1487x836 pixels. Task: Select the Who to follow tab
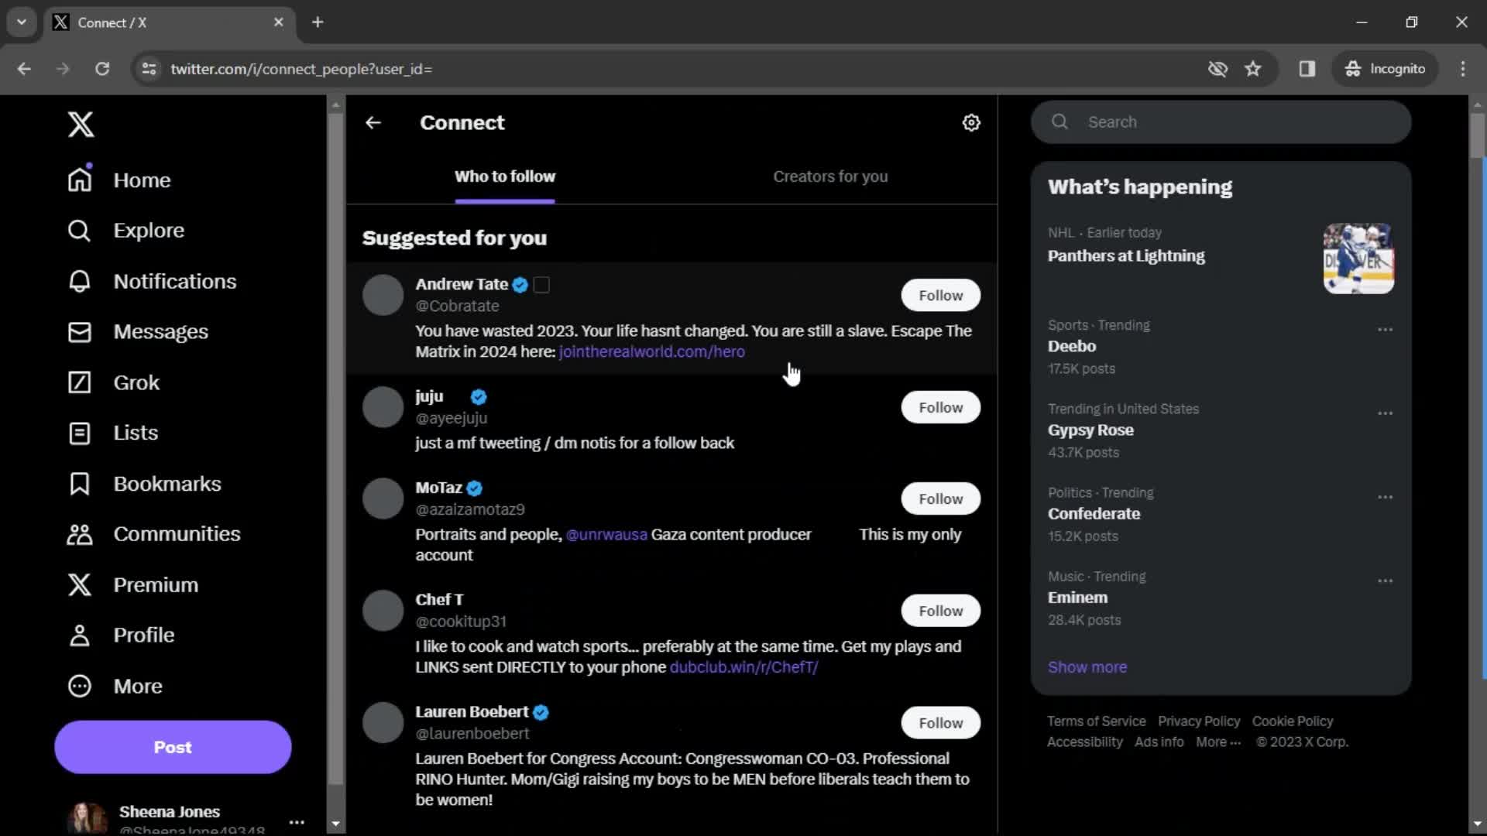tap(504, 176)
